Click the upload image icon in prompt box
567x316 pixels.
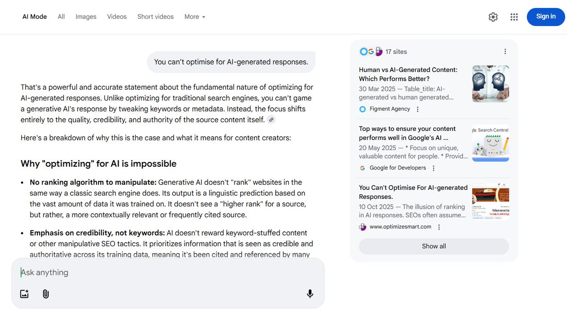pyautogui.click(x=24, y=294)
